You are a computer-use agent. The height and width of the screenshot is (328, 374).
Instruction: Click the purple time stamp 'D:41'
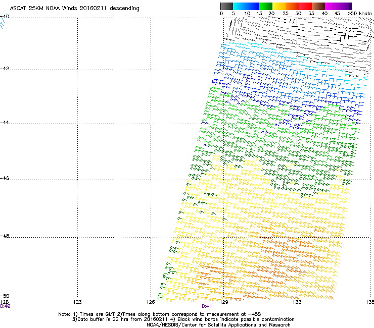[x=207, y=306]
